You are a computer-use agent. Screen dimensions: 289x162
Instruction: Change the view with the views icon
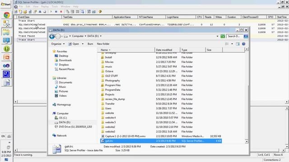point(227,44)
